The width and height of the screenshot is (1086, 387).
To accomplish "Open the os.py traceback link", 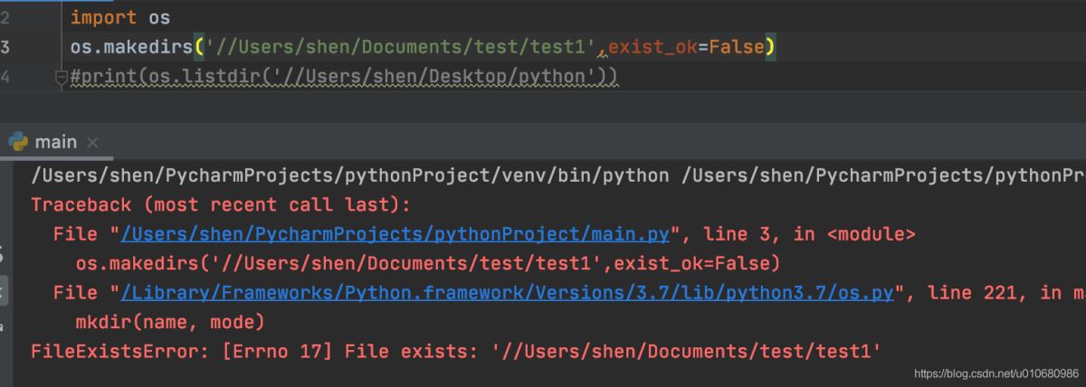I will click(x=508, y=292).
